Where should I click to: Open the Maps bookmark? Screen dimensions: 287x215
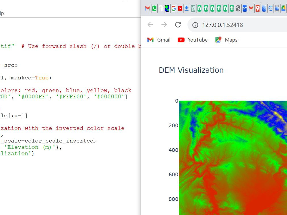click(x=226, y=40)
